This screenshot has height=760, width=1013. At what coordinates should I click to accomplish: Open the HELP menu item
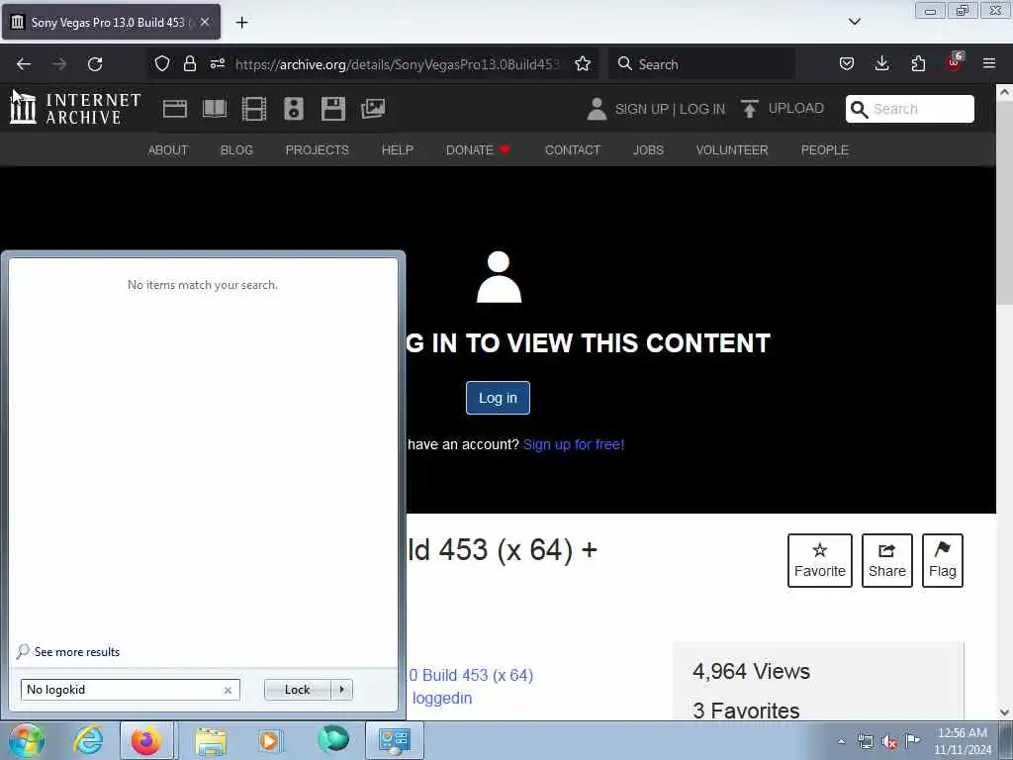click(398, 150)
